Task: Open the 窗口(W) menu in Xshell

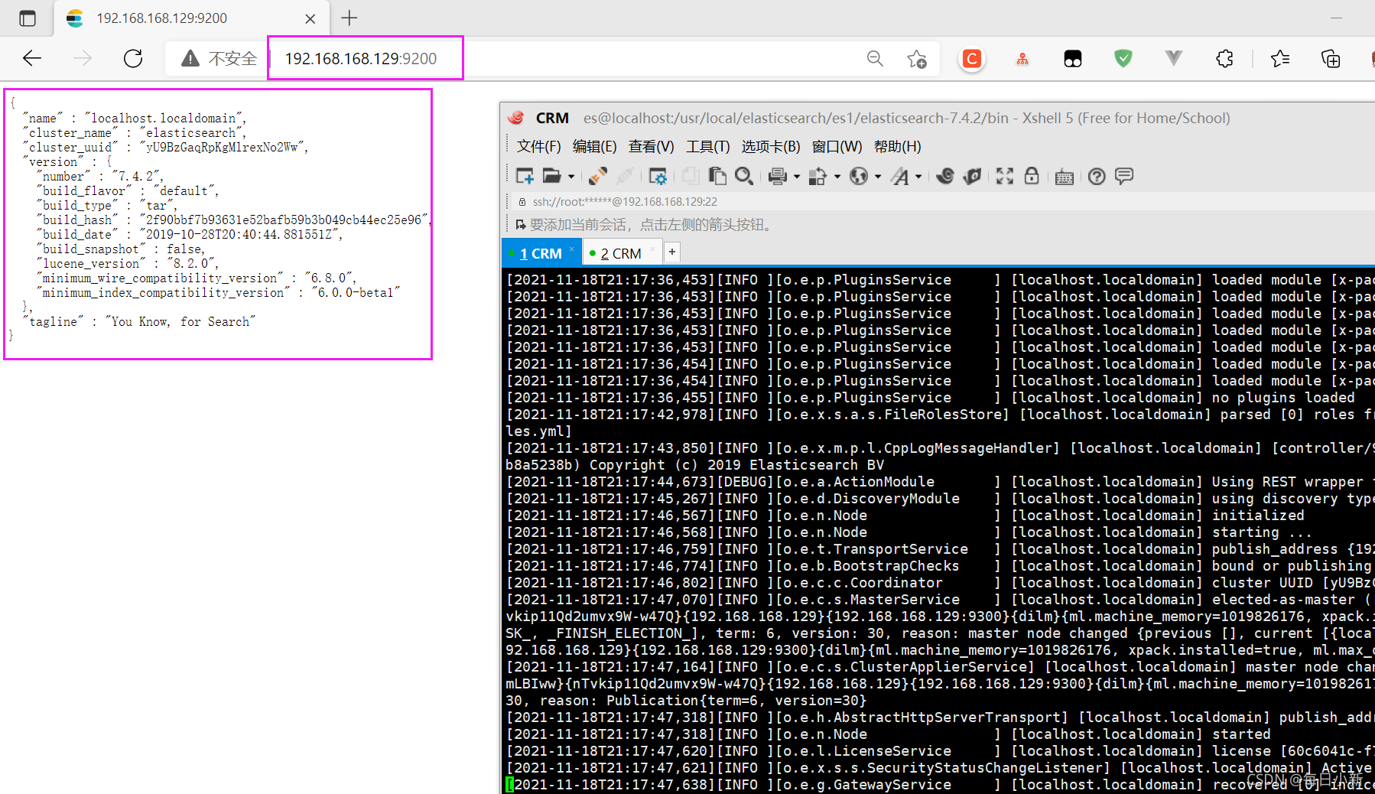Action: coord(837,146)
